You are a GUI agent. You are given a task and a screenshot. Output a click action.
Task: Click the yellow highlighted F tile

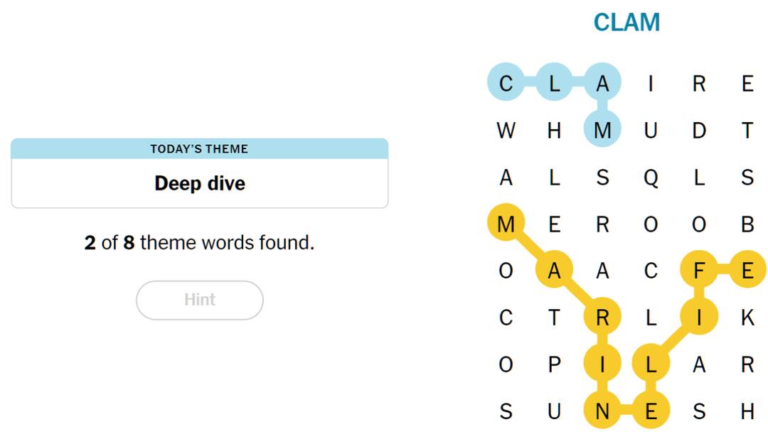(699, 271)
